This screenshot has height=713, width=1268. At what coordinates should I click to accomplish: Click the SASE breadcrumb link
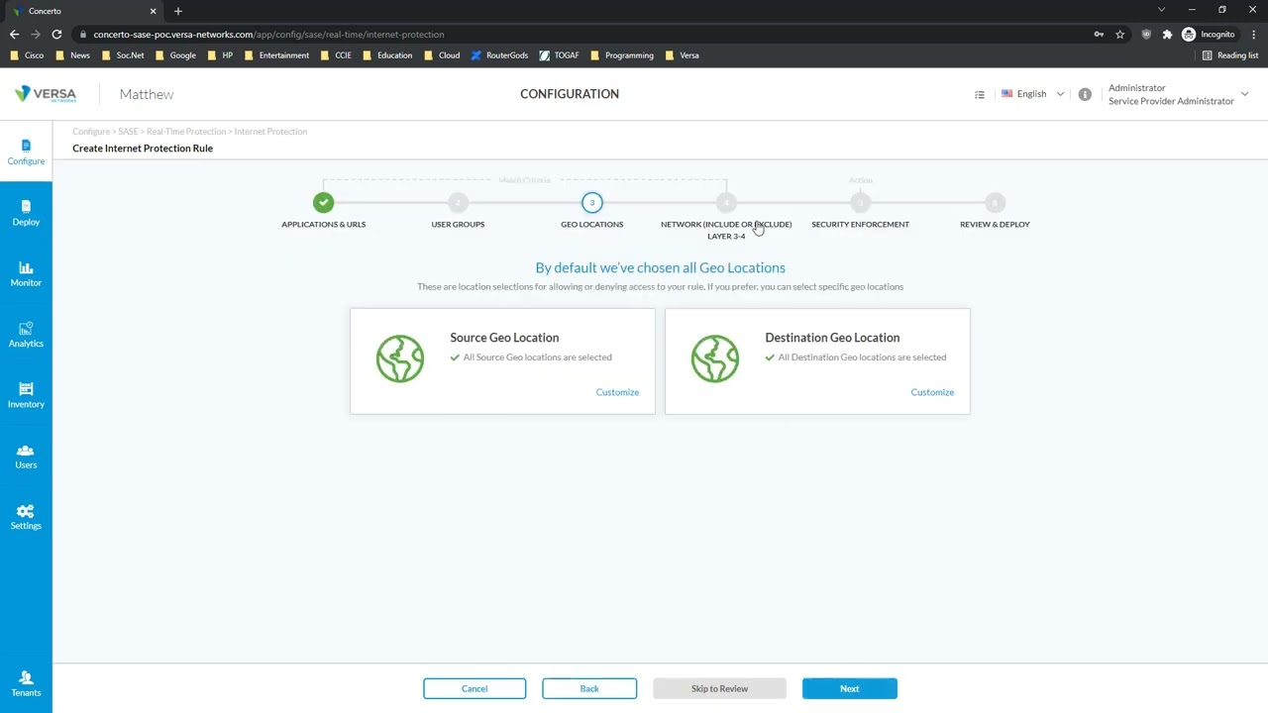pyautogui.click(x=128, y=132)
